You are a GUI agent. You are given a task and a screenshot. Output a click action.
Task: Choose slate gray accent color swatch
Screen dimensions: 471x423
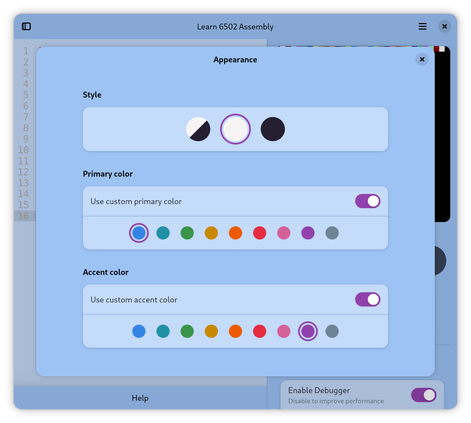click(332, 331)
